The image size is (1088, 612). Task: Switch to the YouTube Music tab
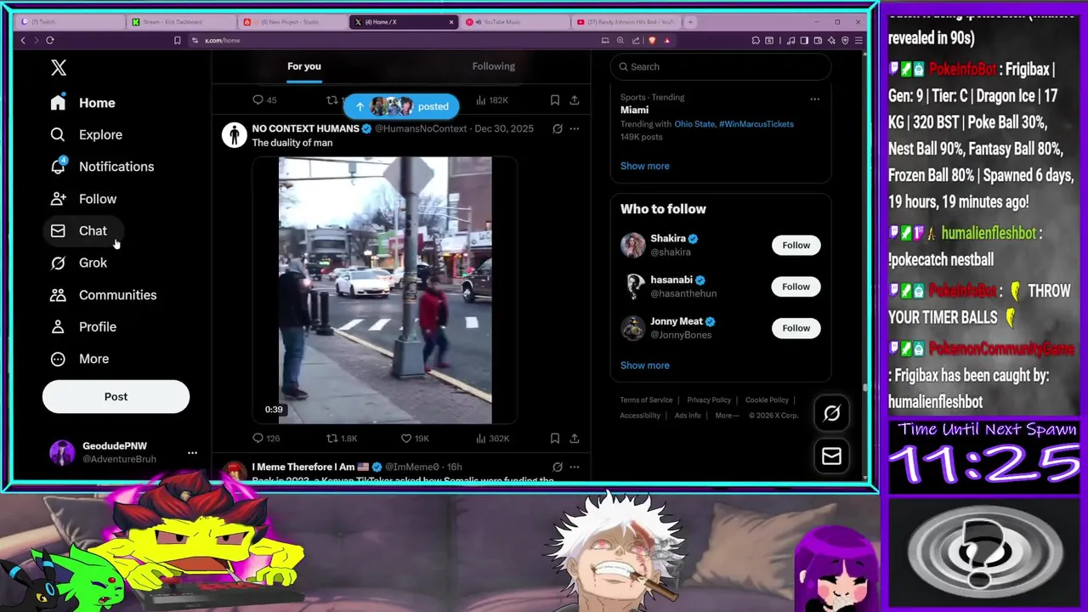point(515,22)
